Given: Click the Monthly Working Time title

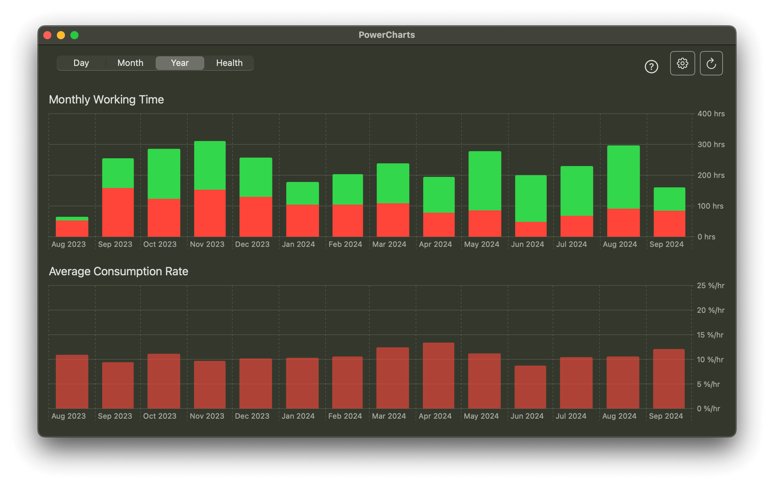Looking at the screenshot, I should click(107, 99).
